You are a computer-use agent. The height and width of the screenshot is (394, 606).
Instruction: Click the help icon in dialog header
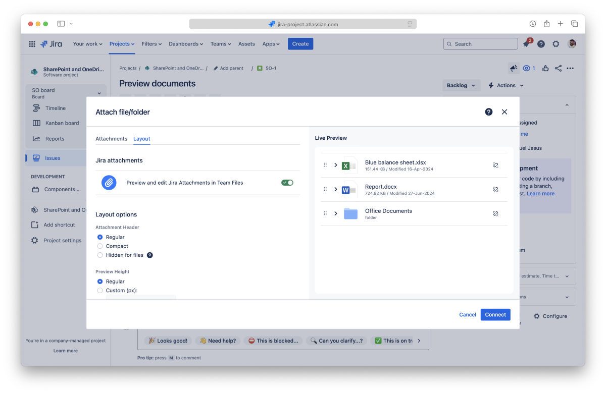click(x=488, y=112)
